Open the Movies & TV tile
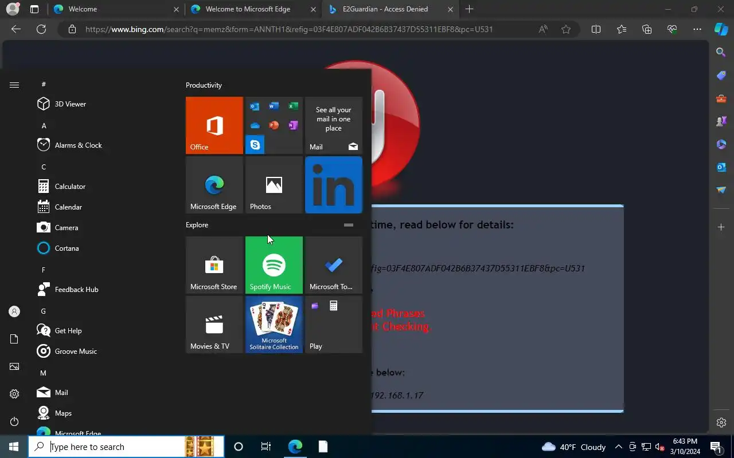 214,325
